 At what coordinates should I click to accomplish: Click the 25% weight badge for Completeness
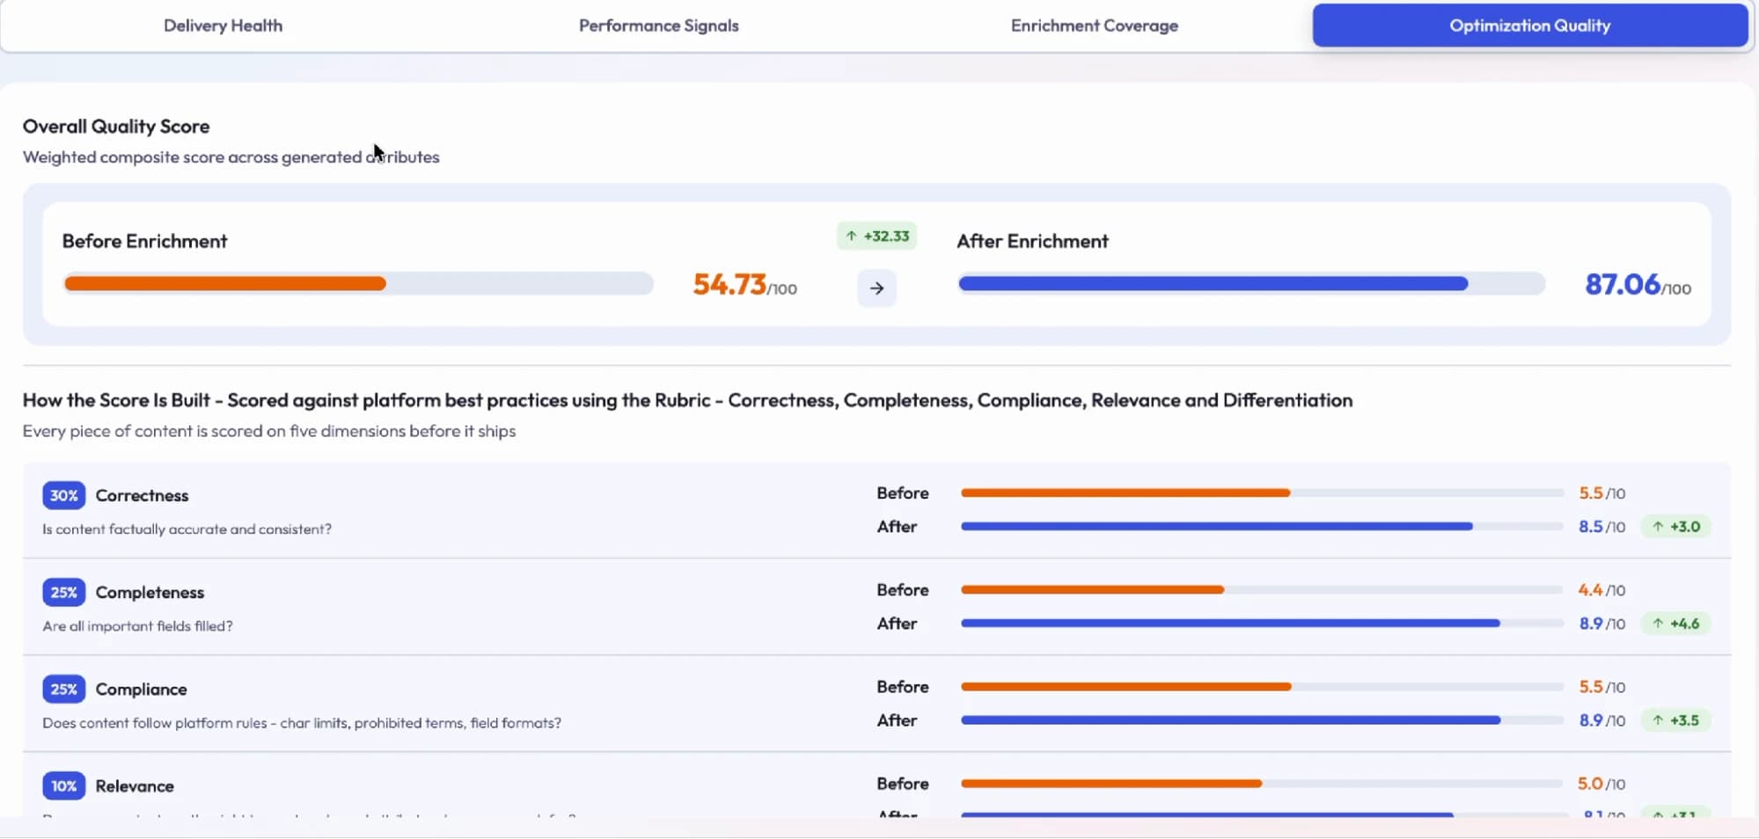coord(63,592)
